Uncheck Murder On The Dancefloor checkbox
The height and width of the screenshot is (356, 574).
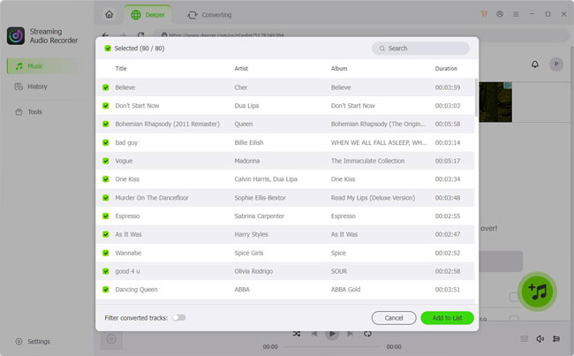click(x=106, y=198)
